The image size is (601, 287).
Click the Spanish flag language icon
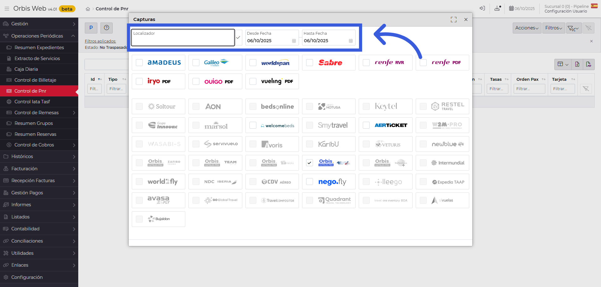click(594, 6)
